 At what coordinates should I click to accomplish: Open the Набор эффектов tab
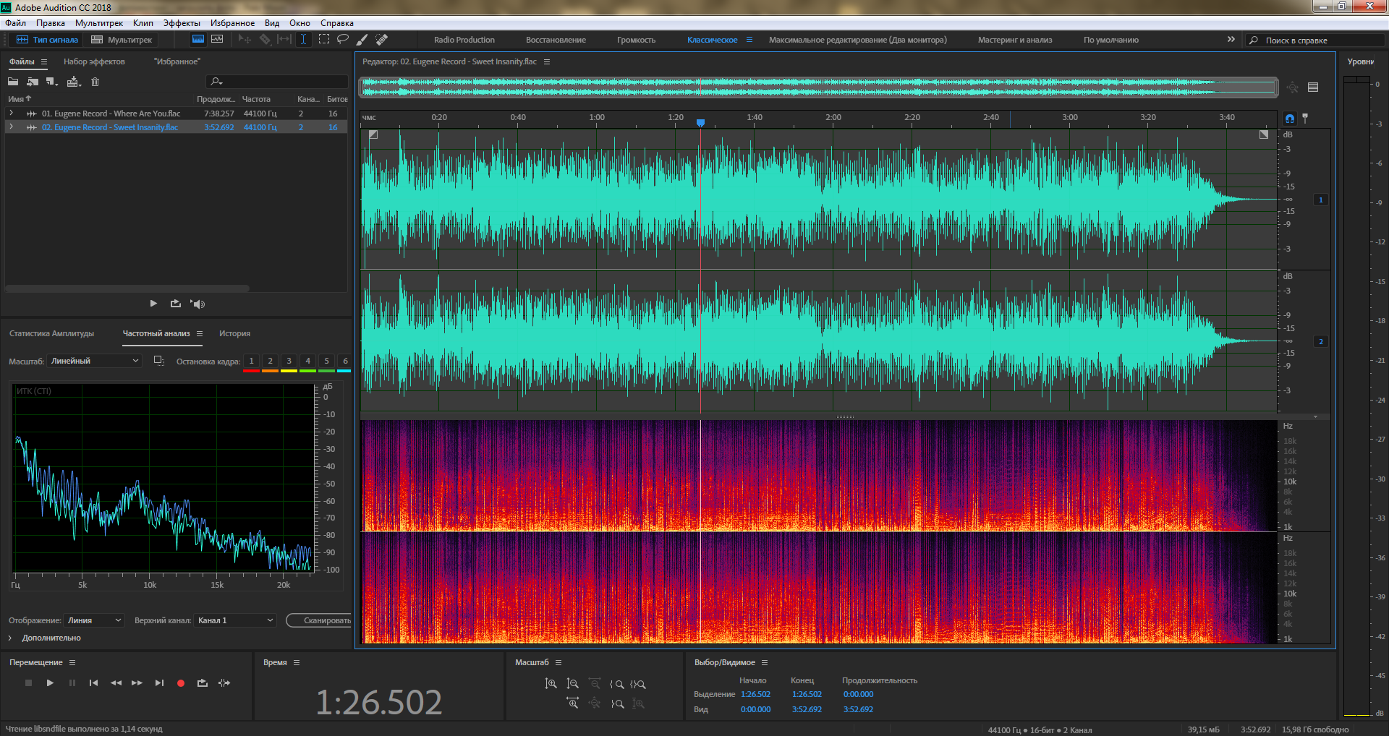94,61
